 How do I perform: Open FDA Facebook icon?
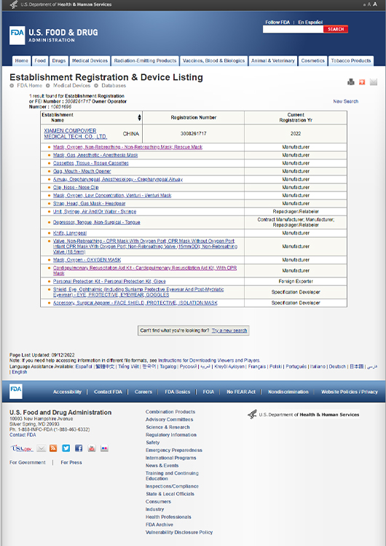pos(79,448)
